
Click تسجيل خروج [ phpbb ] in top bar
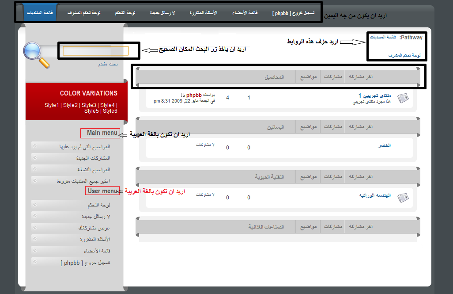pyautogui.click(x=293, y=13)
